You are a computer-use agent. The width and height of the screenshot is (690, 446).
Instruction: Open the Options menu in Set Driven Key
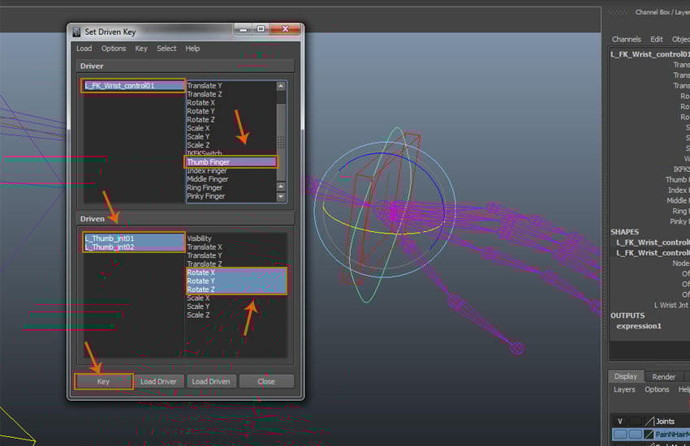click(114, 49)
